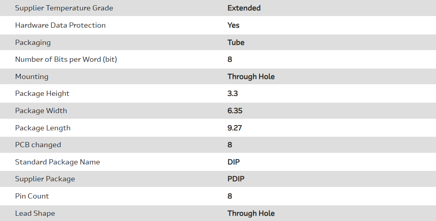
Task: Select the Lead Shape row's "Through Hole" value
Action: tap(251, 213)
